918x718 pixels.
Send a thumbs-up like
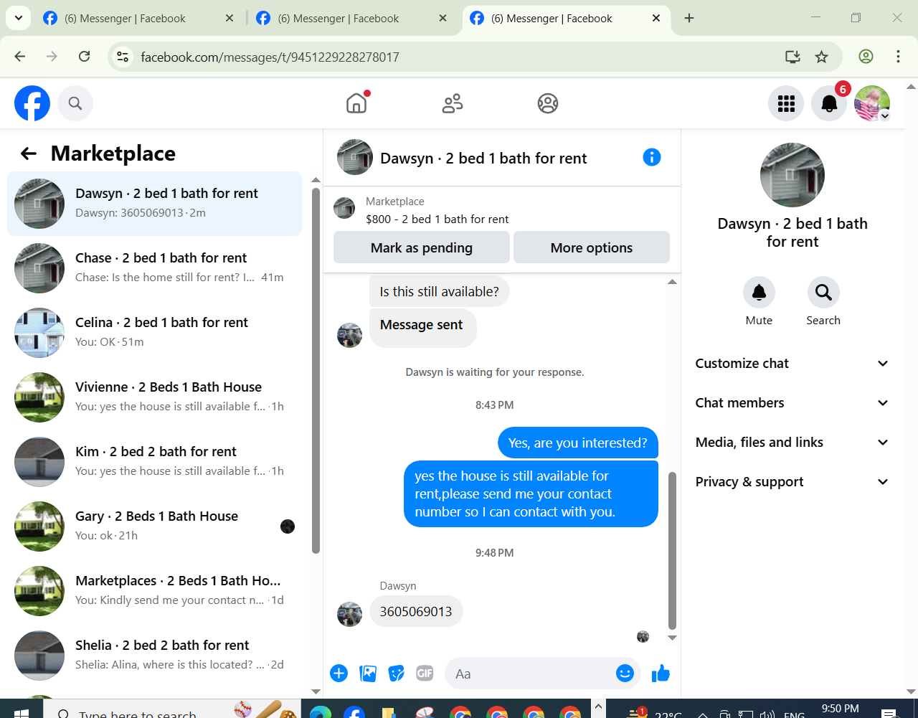click(x=661, y=673)
